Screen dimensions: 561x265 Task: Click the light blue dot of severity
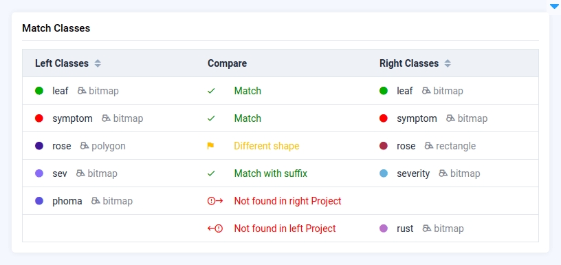384,173
